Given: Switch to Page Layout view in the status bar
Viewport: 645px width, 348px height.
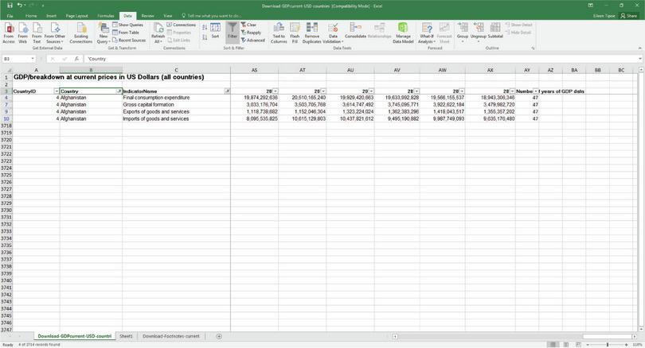Looking at the screenshot, I should [x=566, y=344].
